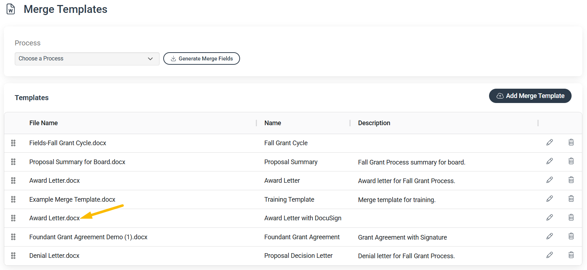Viewport: 587px width, 270px height.
Task: Click Add Merge Template button
Action: click(530, 96)
